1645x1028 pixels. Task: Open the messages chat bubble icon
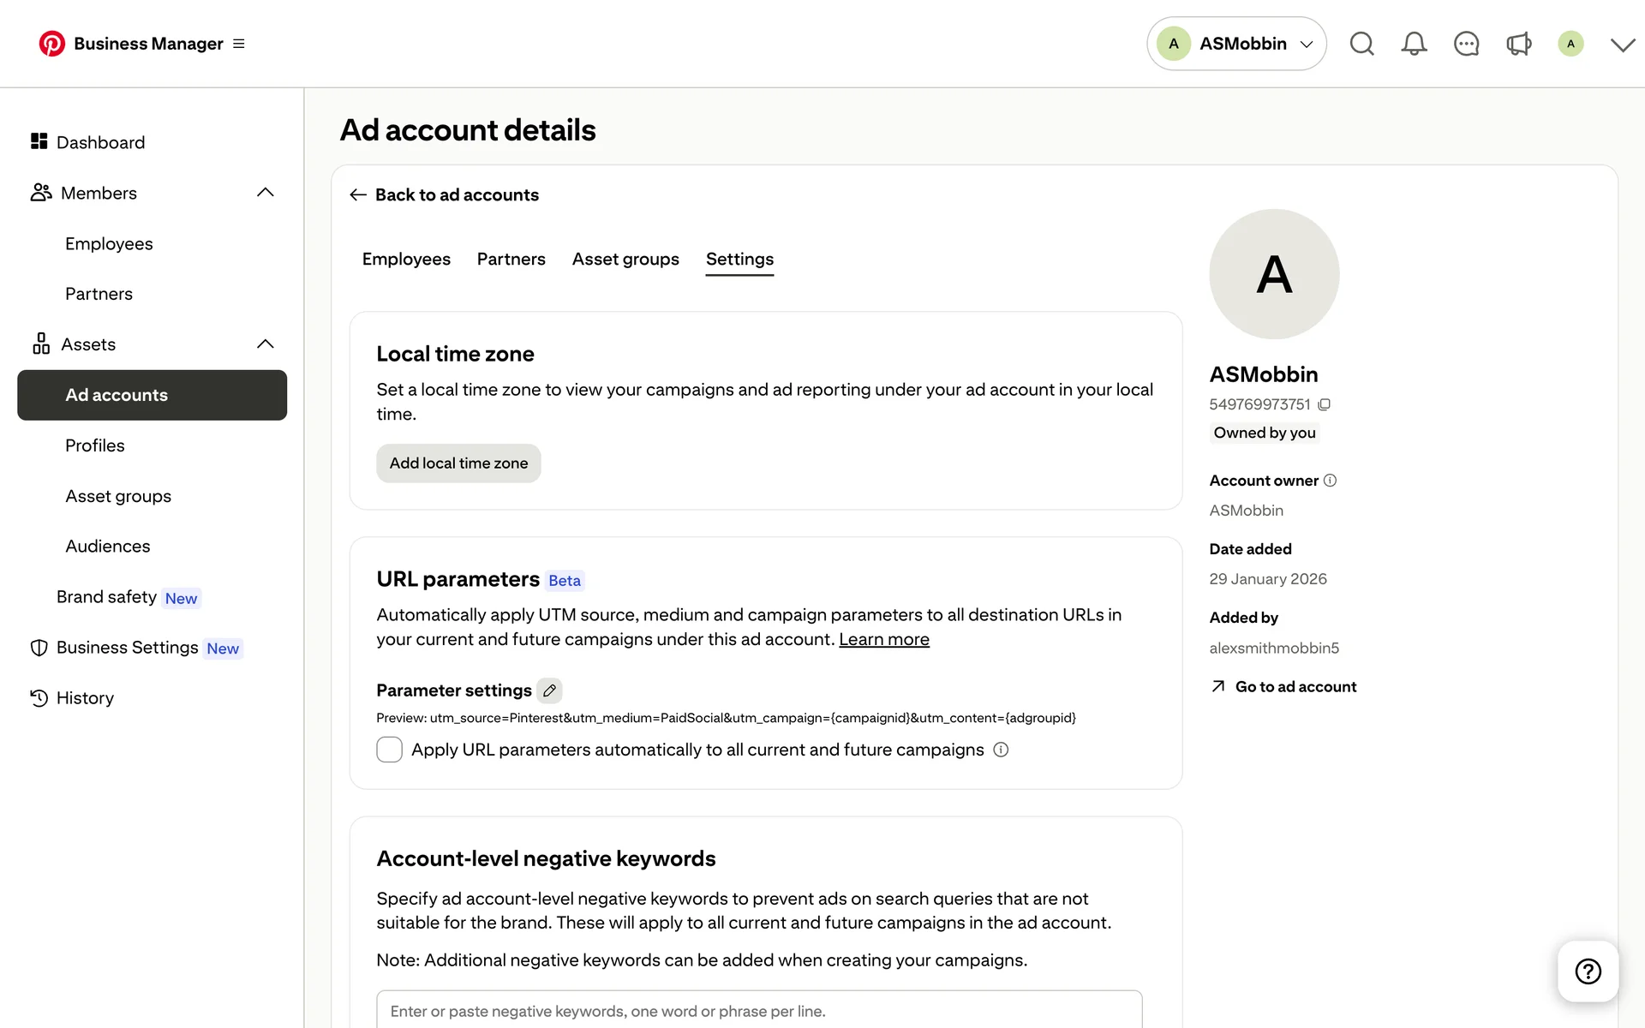coord(1466,44)
